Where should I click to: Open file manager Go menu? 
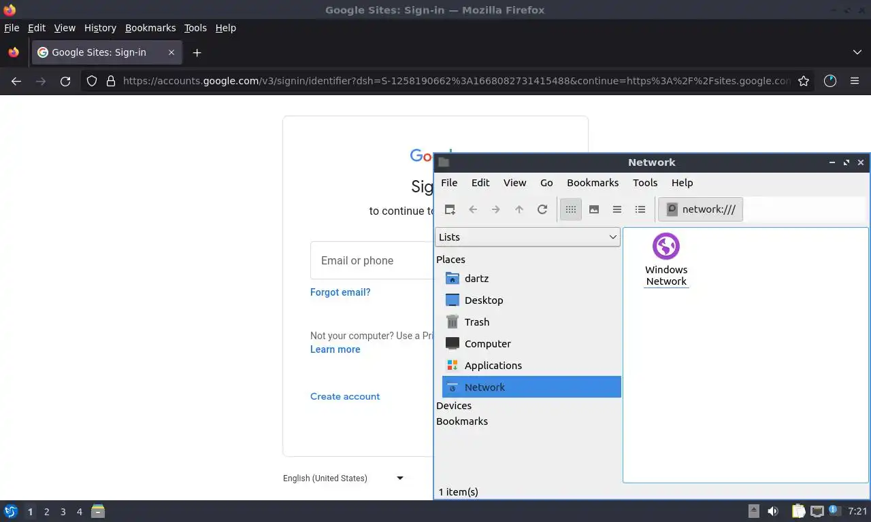(x=546, y=183)
